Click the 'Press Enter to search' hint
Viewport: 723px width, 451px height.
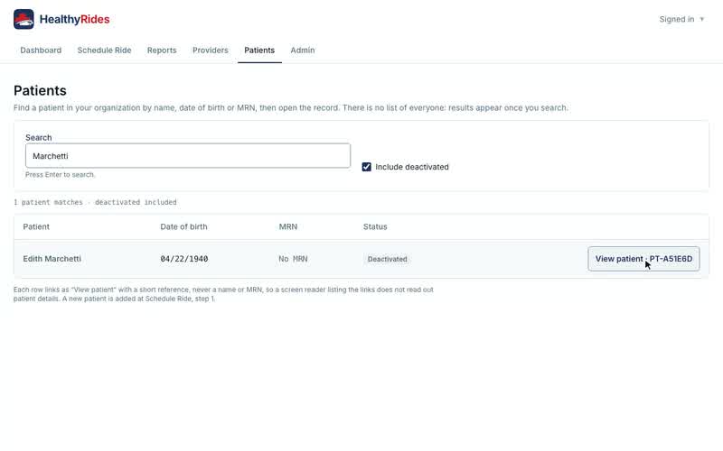[60, 175]
